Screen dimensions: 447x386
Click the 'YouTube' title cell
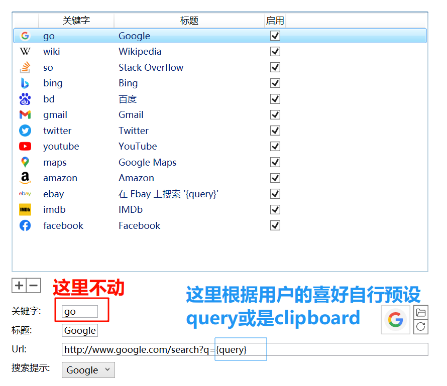(138, 147)
